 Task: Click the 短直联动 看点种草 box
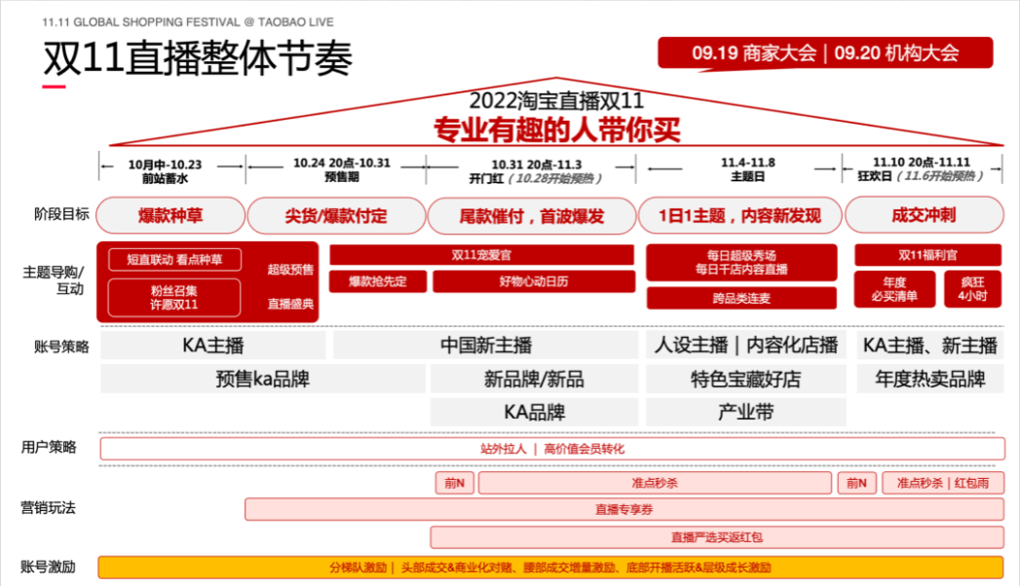[x=175, y=260]
